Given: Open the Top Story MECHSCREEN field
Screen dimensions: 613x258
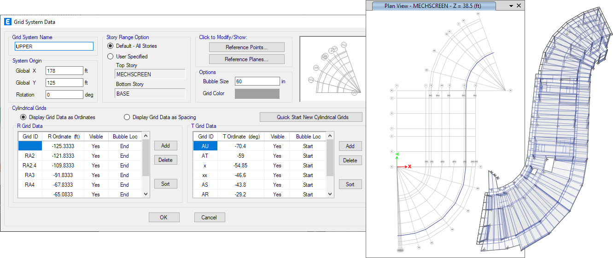Looking at the screenshot, I should [150, 74].
